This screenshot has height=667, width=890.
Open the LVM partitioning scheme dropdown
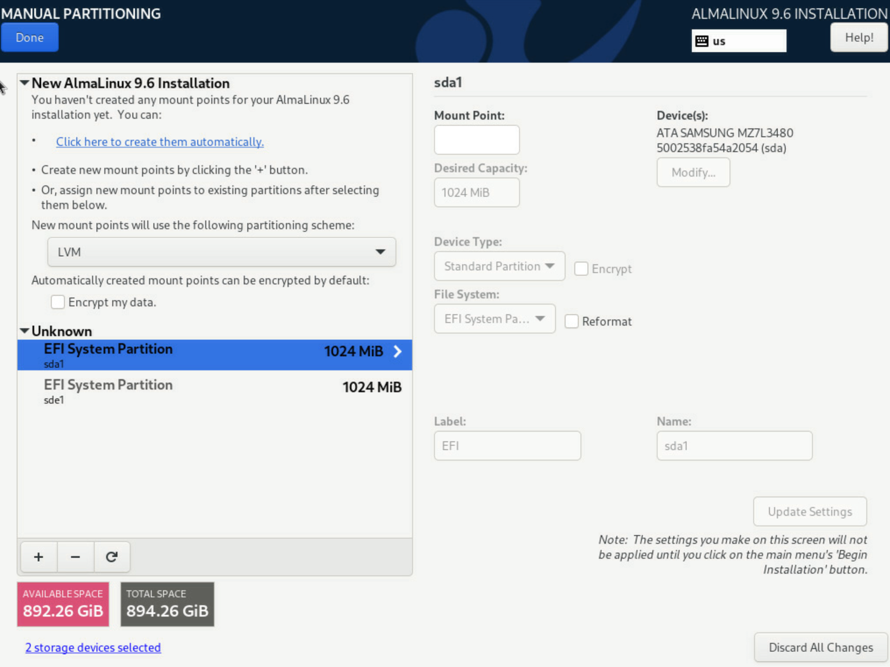tap(221, 252)
